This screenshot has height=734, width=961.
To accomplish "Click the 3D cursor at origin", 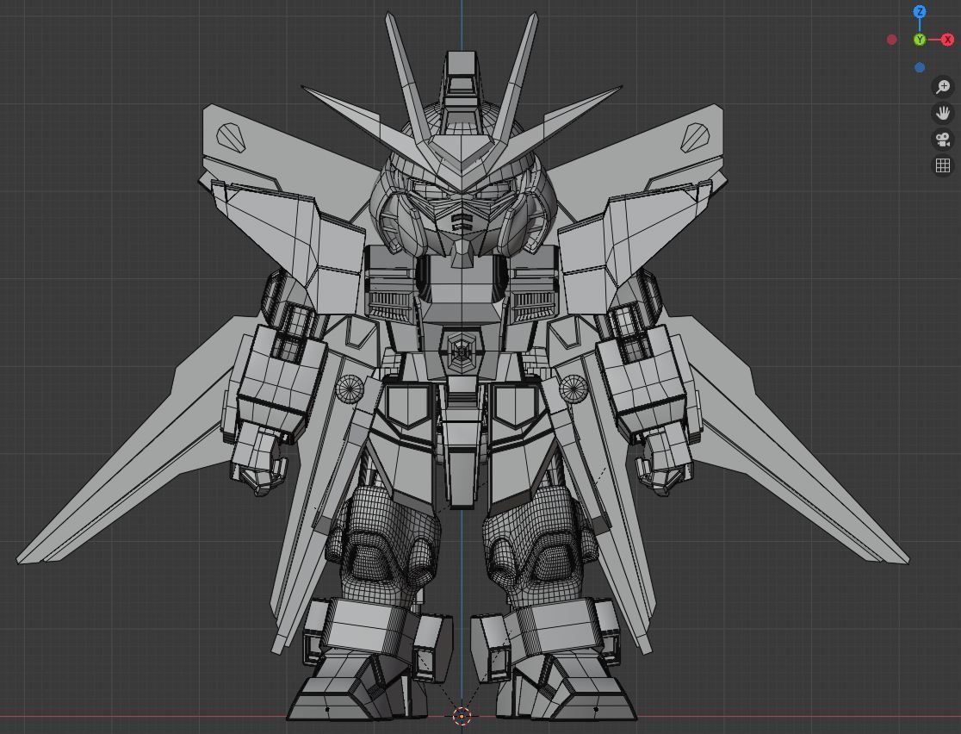I will tap(462, 716).
